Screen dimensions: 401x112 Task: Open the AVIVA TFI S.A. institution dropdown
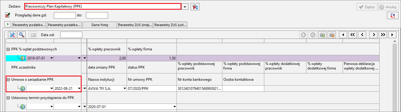point(124,89)
